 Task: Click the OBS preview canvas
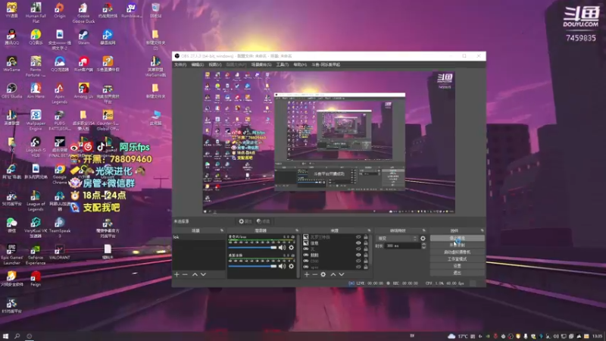[329, 142]
